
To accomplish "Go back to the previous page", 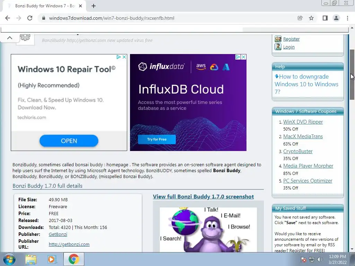I will [8, 18].
